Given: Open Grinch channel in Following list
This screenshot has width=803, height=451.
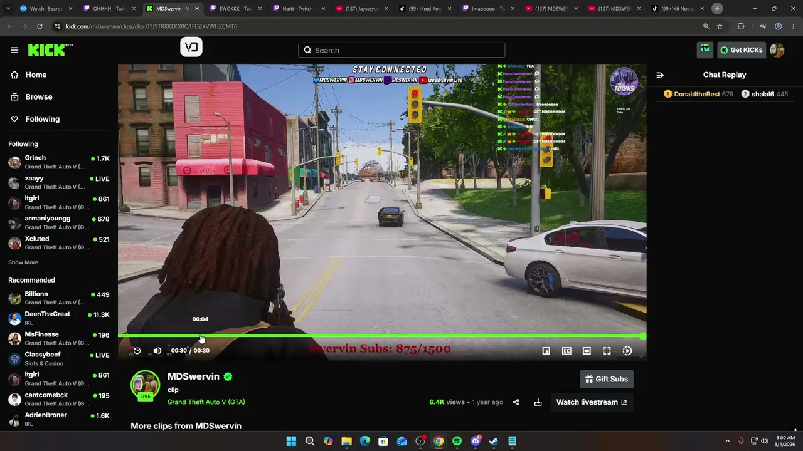Looking at the screenshot, I should (59, 162).
